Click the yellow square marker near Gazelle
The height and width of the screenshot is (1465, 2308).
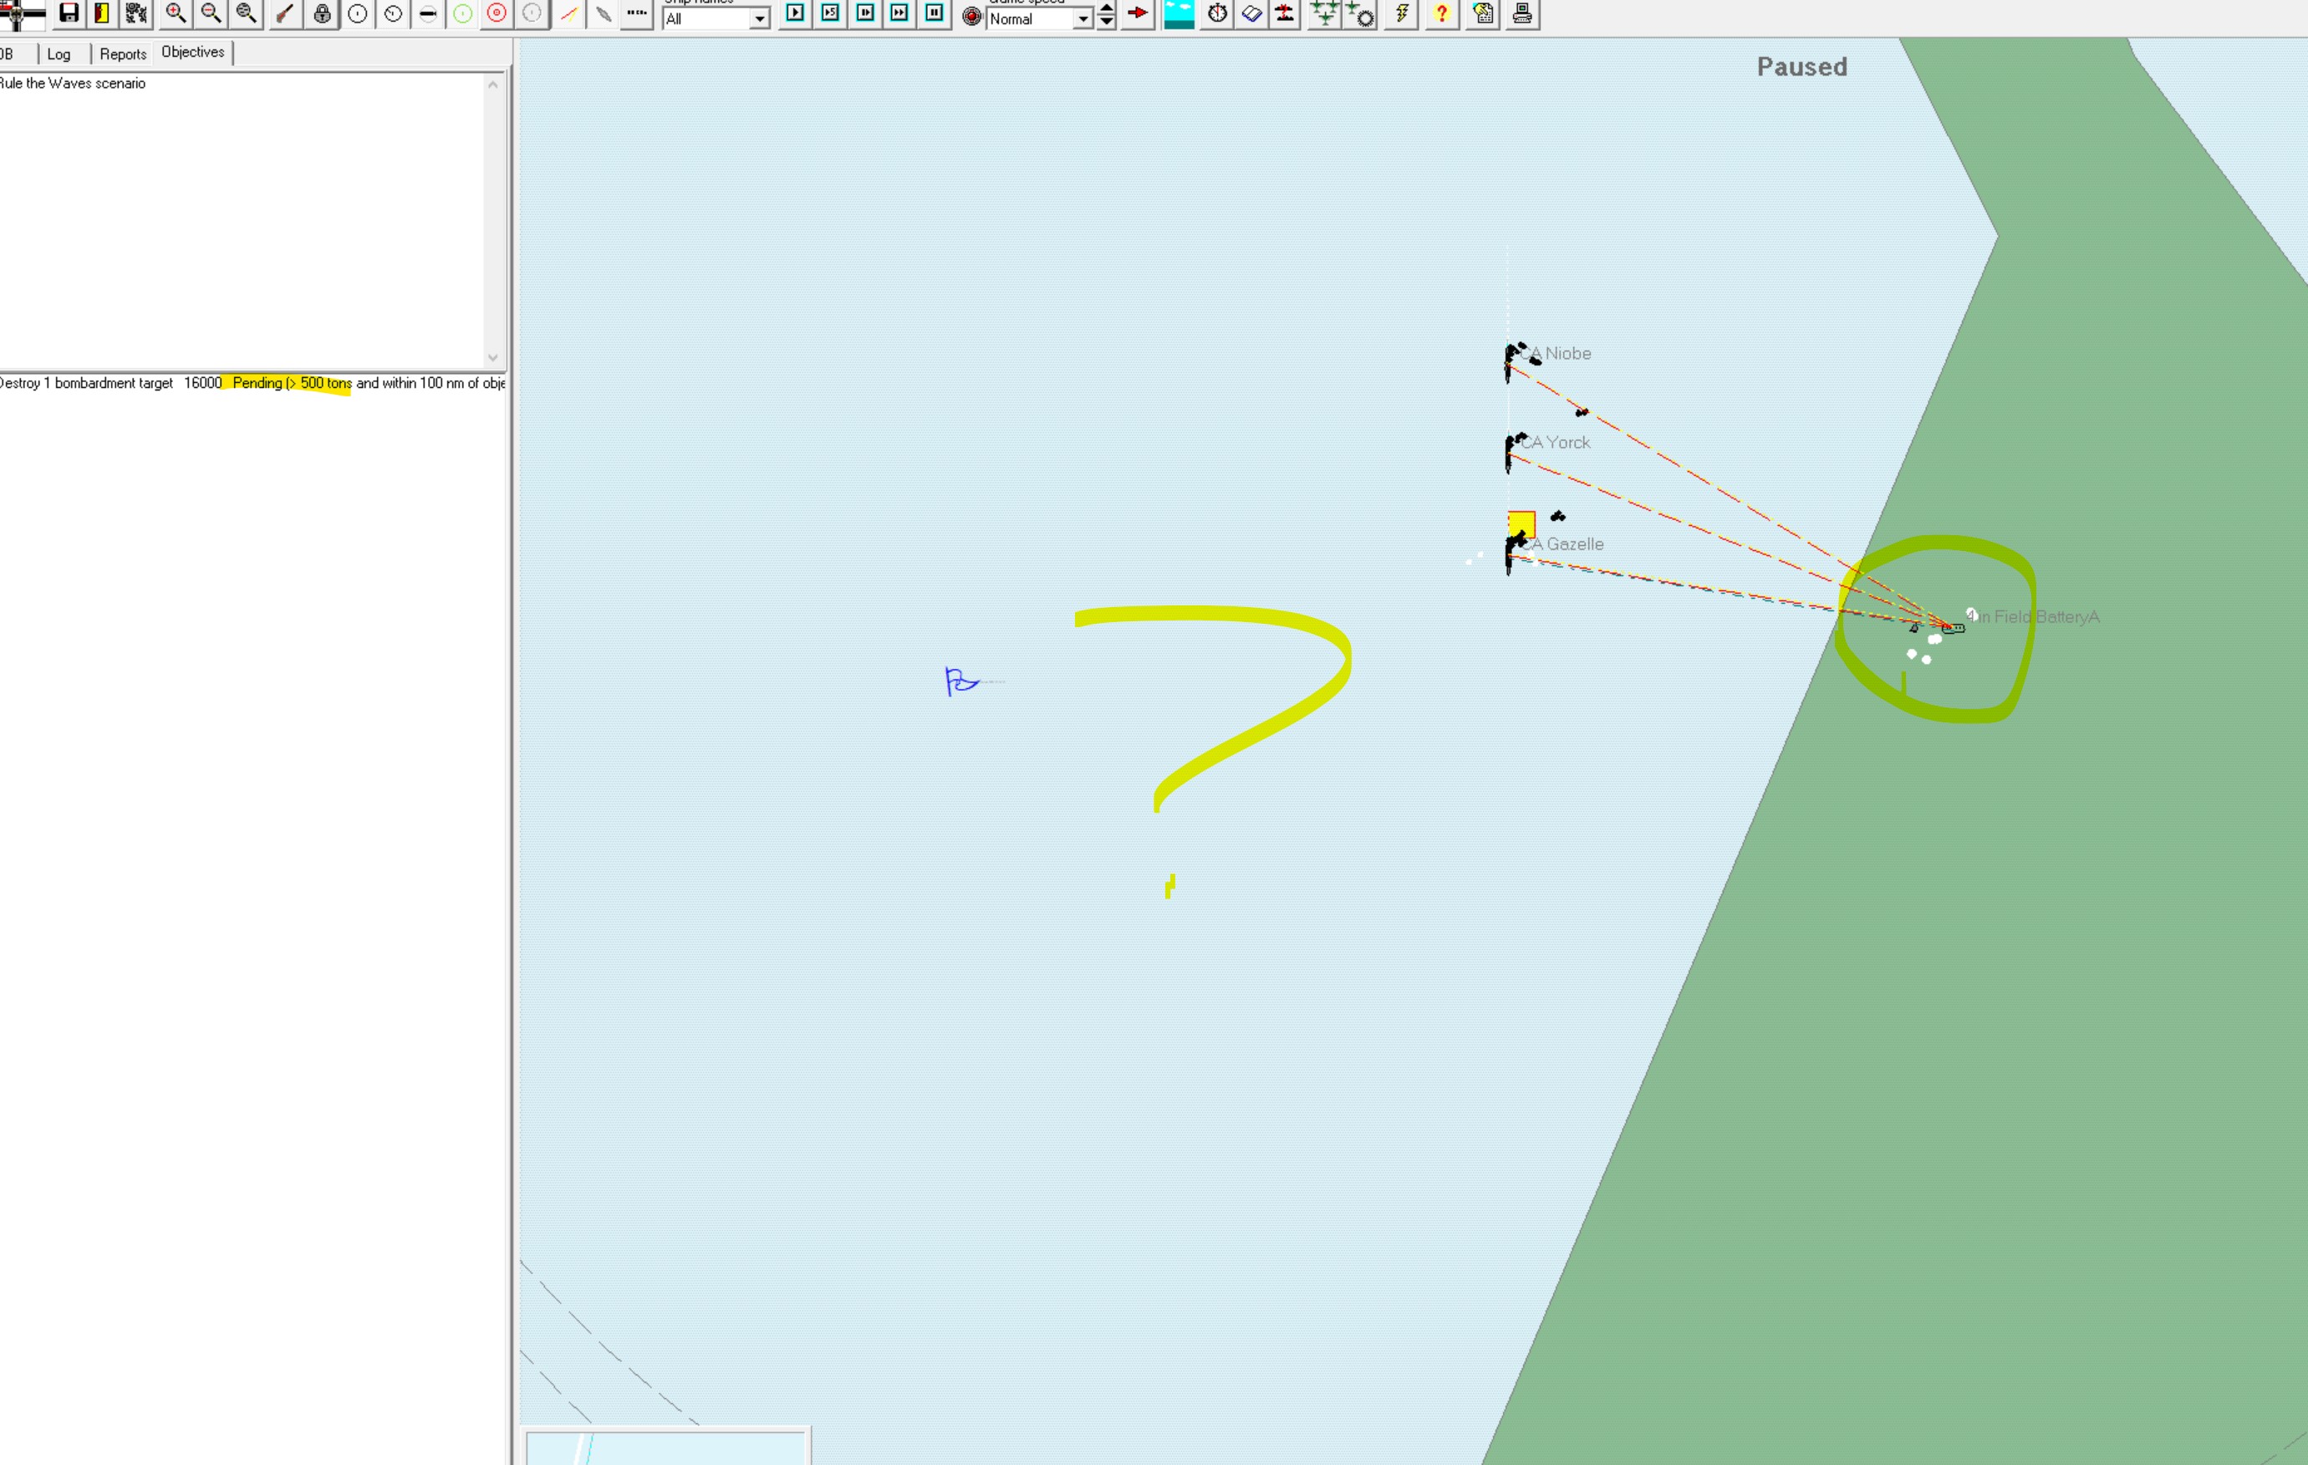pos(1521,523)
